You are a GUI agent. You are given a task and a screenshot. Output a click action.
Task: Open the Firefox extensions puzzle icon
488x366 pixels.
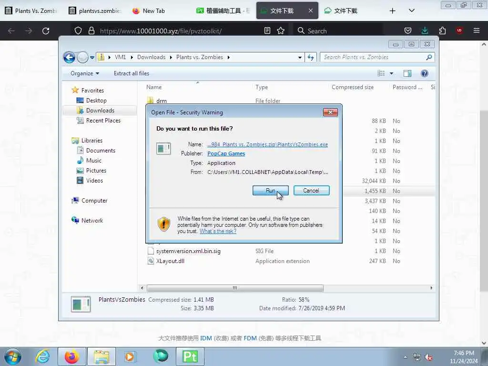(442, 31)
